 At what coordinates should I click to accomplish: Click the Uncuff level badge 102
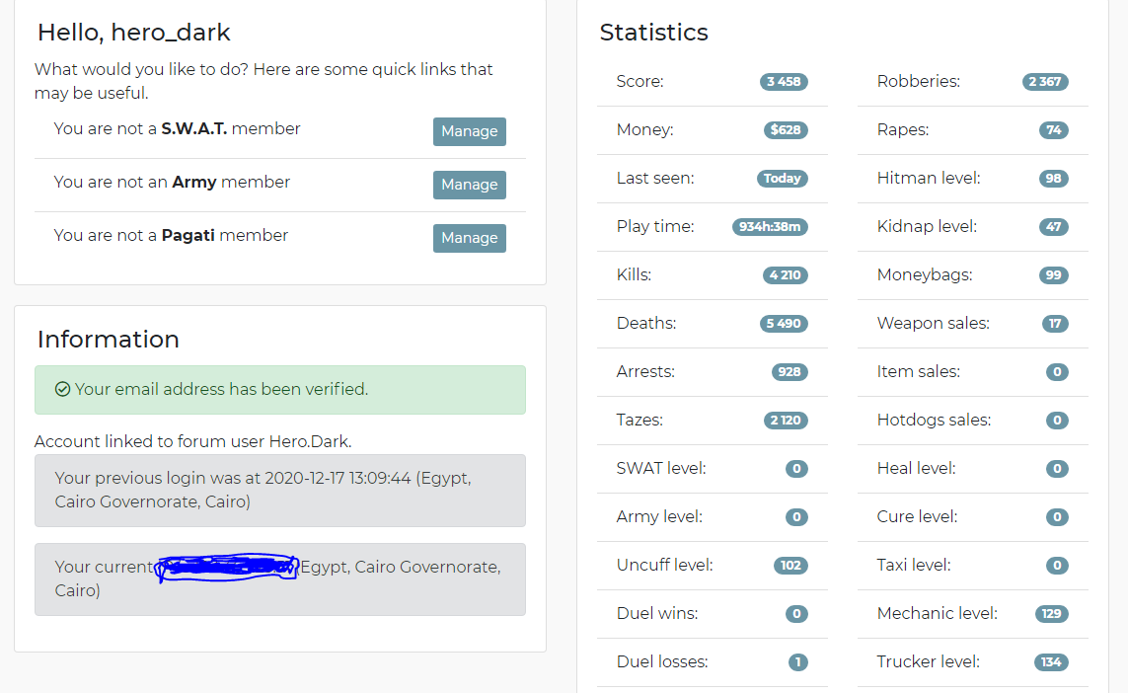click(790, 565)
